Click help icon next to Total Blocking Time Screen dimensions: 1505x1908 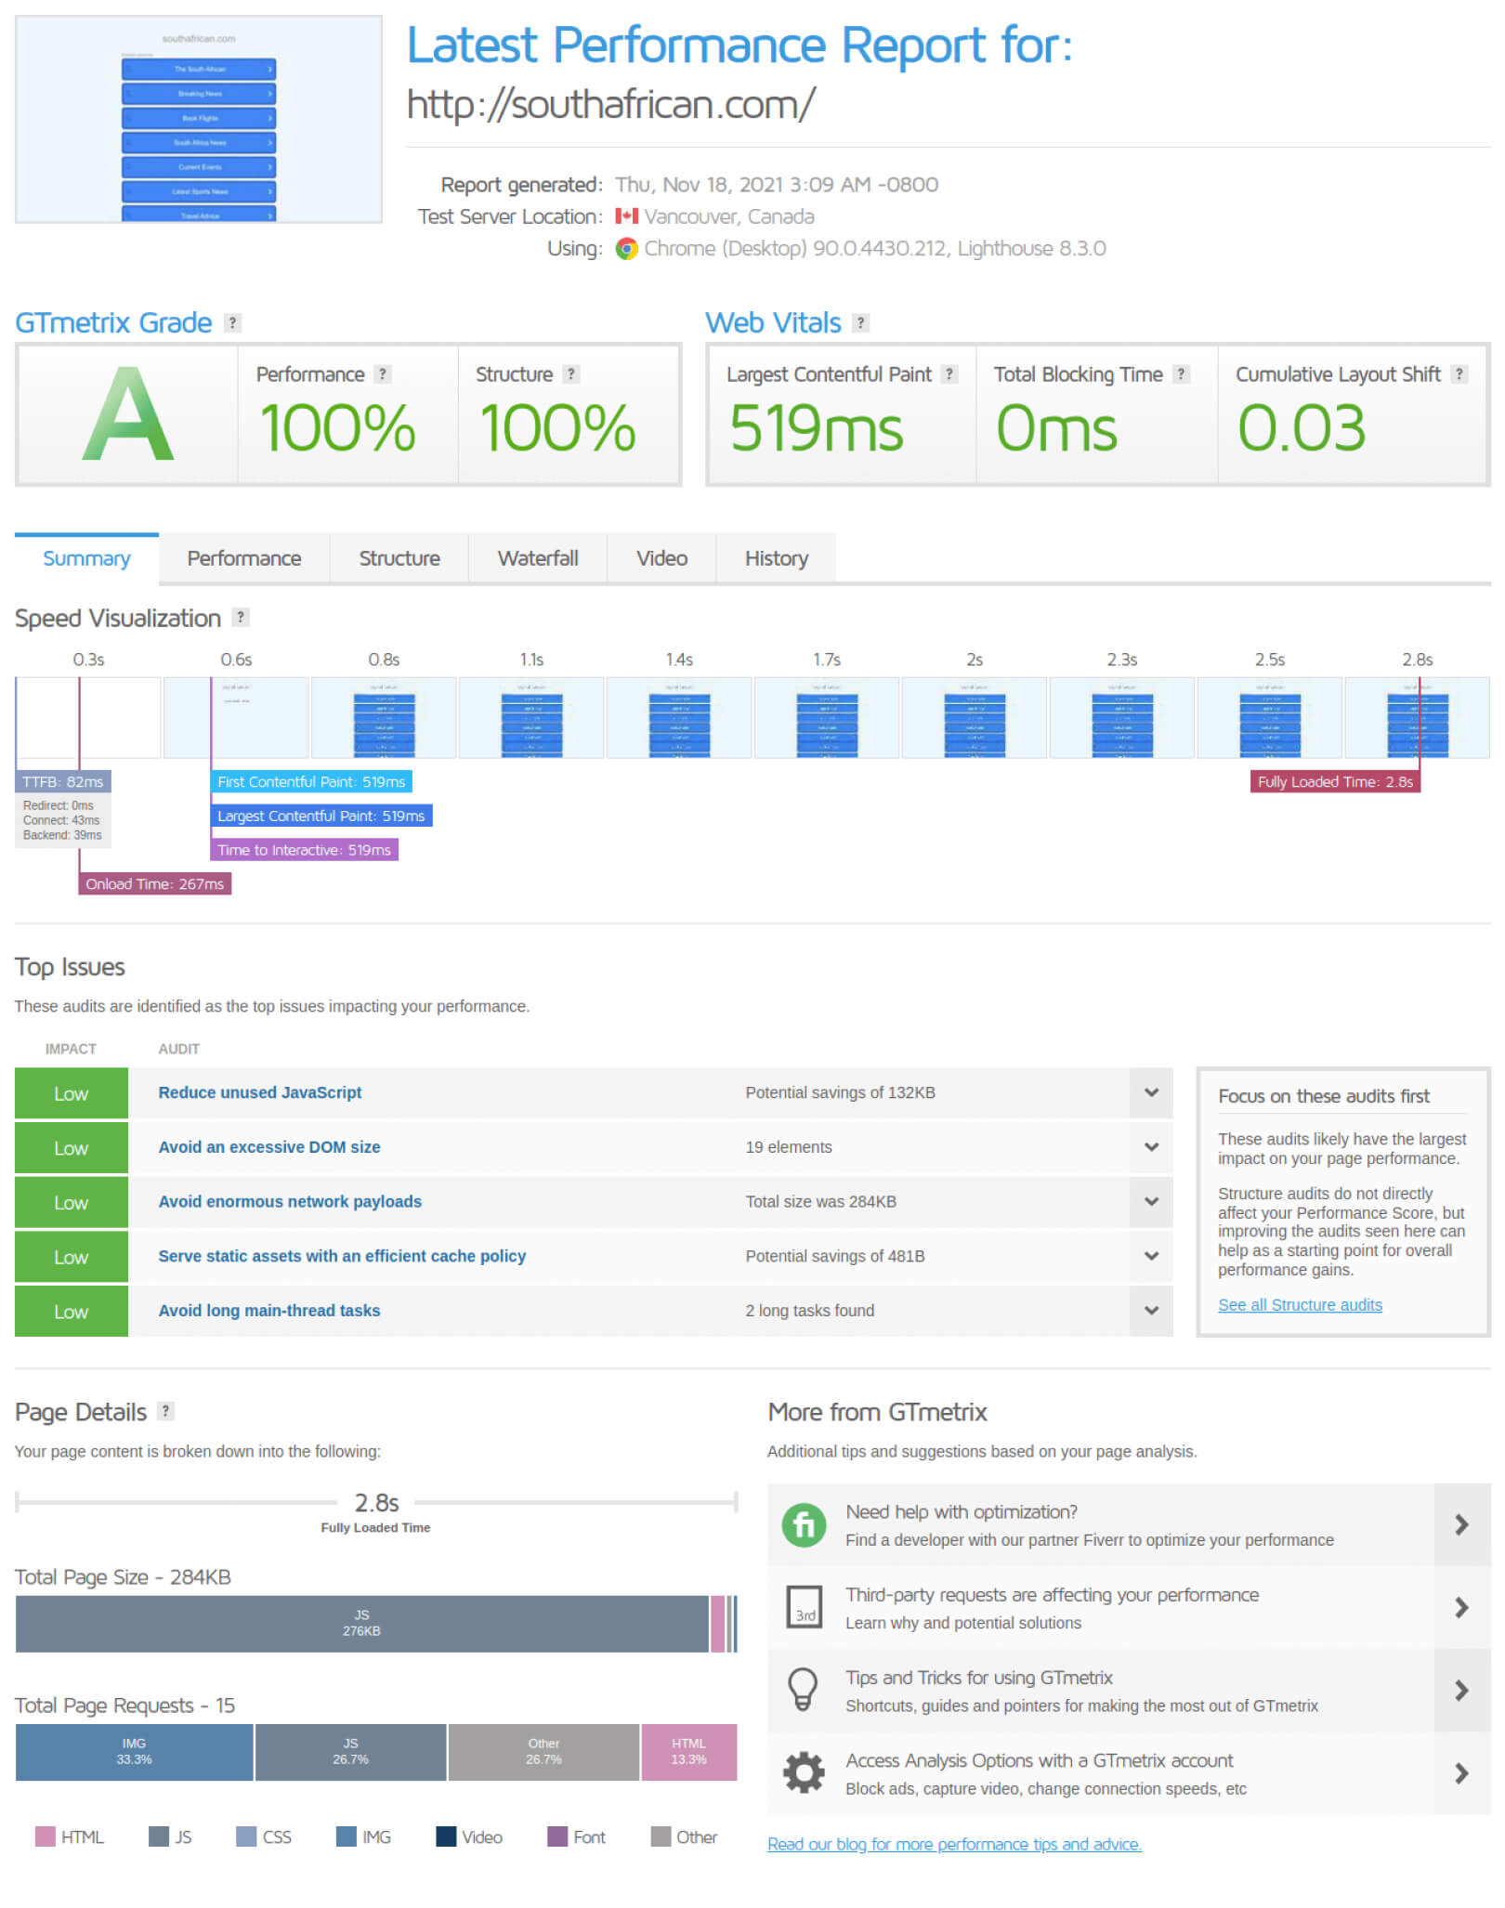1181,373
